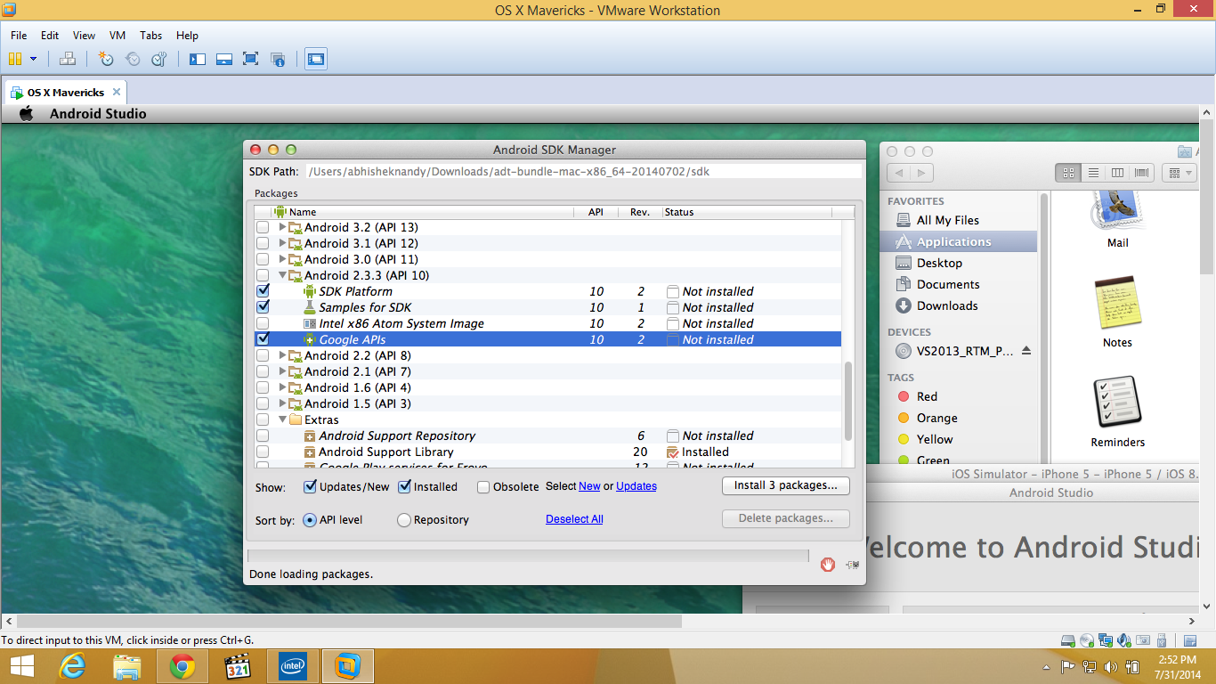Open the Notes app icon in Finder
Viewport: 1216px width, 684px height.
pos(1117,302)
